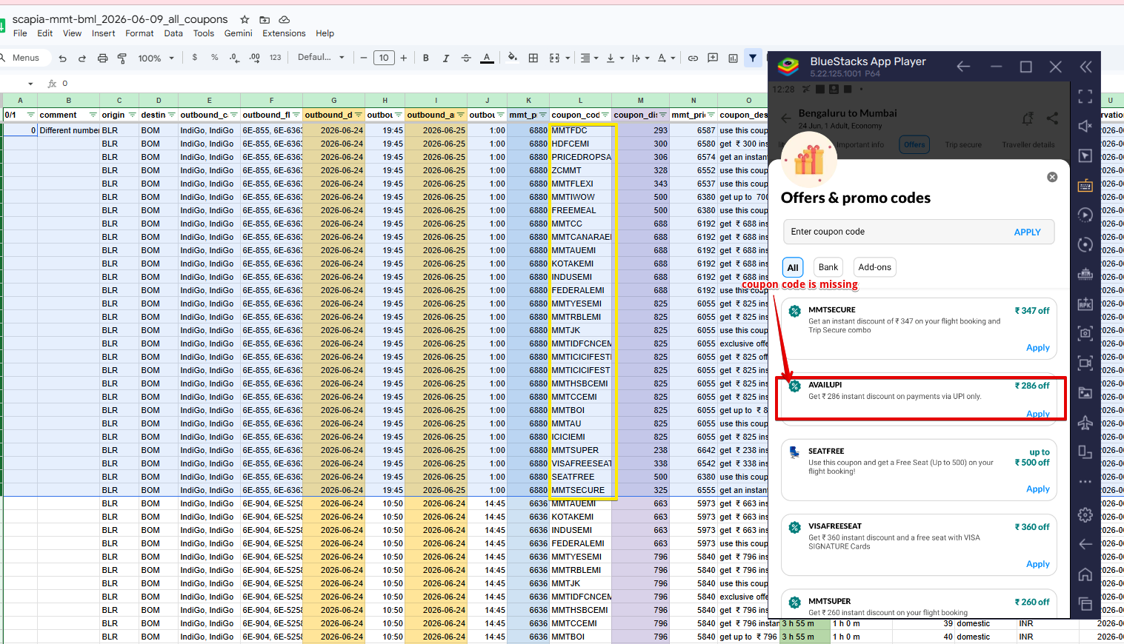The height and width of the screenshot is (644, 1124).
Task: Switch to the Trip secure tab
Action: 963,145
